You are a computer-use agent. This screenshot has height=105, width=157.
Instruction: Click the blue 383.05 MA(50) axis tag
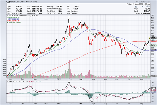(153, 50)
